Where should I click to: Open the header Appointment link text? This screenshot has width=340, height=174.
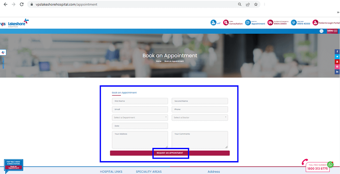click(258, 23)
